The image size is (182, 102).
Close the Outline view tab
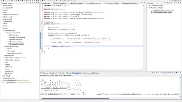[x=154, y=3]
